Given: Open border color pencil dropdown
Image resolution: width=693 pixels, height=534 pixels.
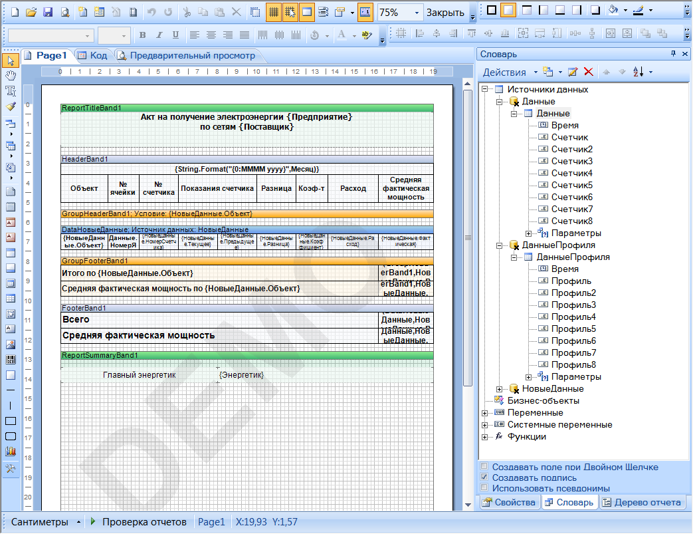Looking at the screenshot, I should (650, 10).
